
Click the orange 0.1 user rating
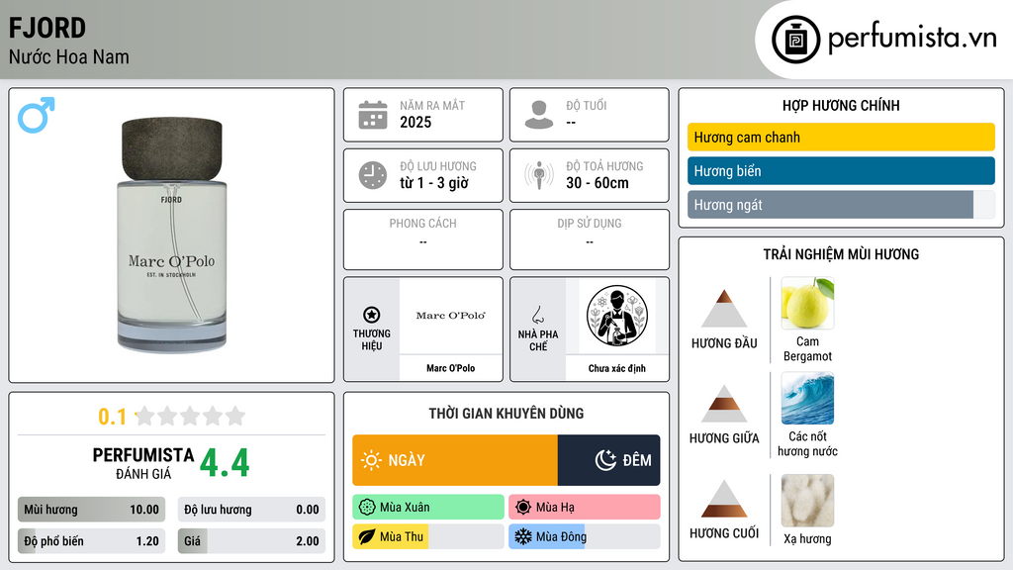point(113,417)
